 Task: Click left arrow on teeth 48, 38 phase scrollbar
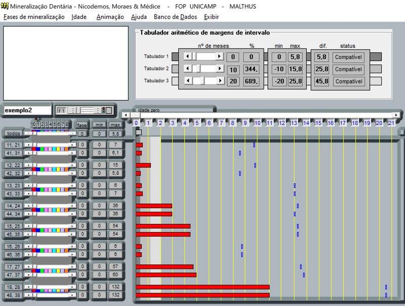[x=26, y=295]
